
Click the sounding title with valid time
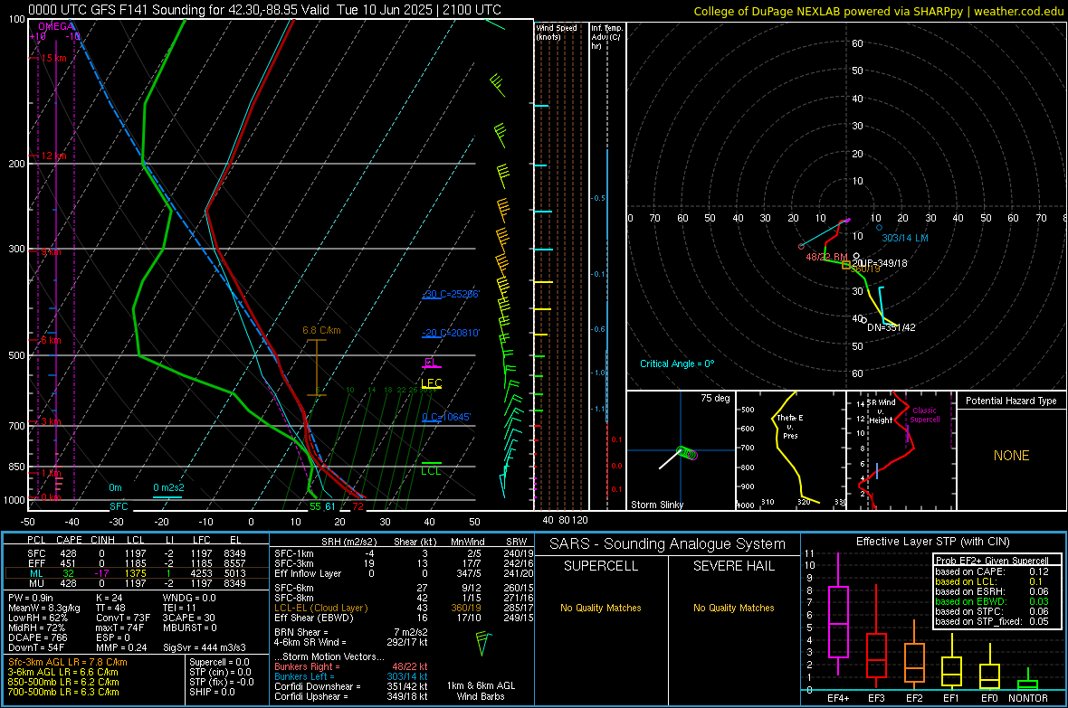point(265,10)
